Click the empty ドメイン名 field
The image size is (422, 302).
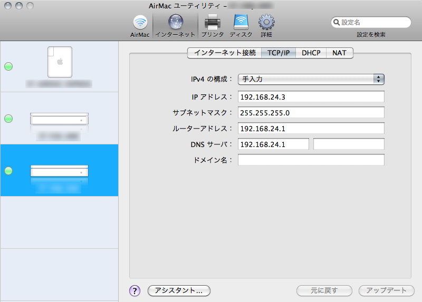pyautogui.click(x=311, y=160)
